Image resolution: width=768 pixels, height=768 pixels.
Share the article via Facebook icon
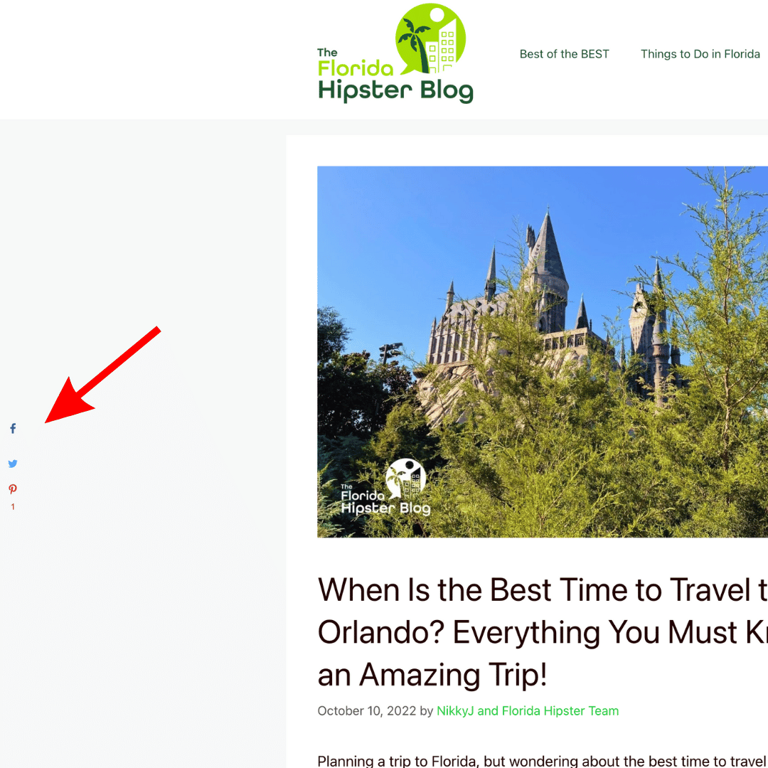[13, 429]
